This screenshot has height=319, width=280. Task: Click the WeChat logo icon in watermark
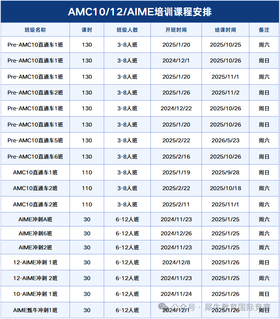[163, 307]
